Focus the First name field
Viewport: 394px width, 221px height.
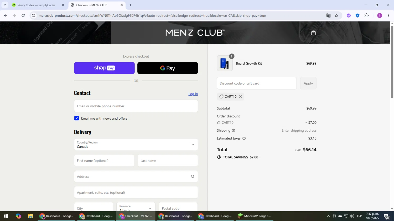click(x=104, y=161)
